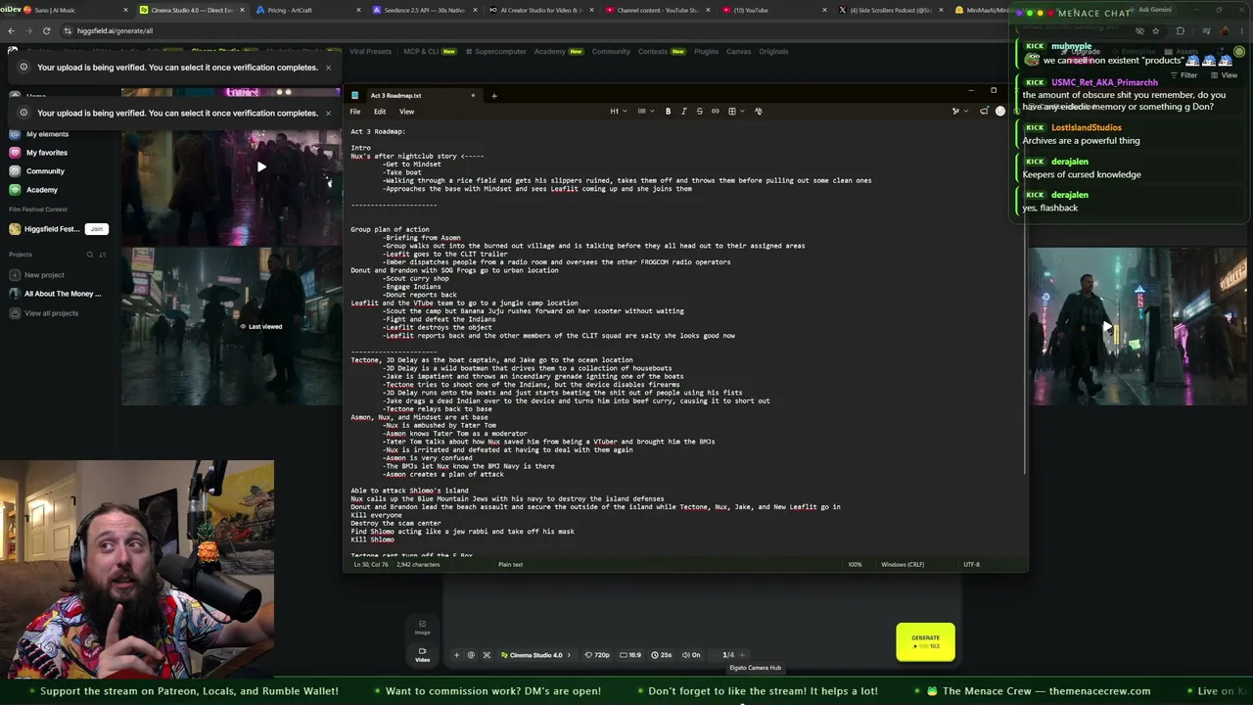
Task: Open Plugins in top navigation
Action: (706, 52)
